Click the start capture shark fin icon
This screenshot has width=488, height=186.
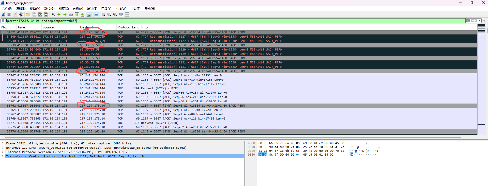[3, 14]
